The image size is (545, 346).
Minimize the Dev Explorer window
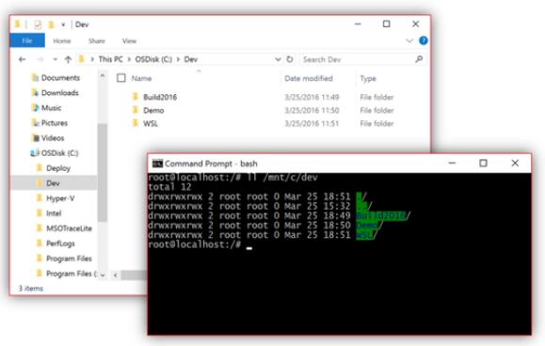tap(358, 24)
